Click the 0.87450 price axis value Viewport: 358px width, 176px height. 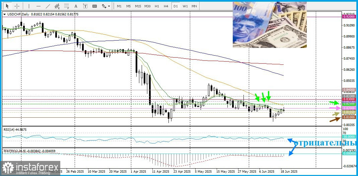pyautogui.click(x=348, y=59)
